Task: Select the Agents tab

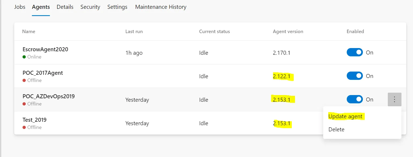Action: click(41, 7)
